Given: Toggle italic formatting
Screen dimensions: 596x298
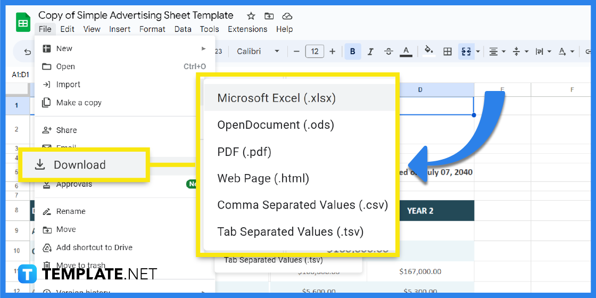Looking at the screenshot, I should 370,51.
